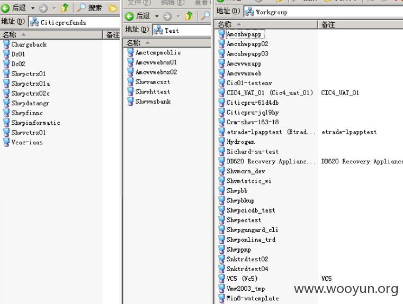Image resolution: width=403 pixels, height=304 pixels.
Task: Click Citicprufunds address field
Action: (x=74, y=22)
